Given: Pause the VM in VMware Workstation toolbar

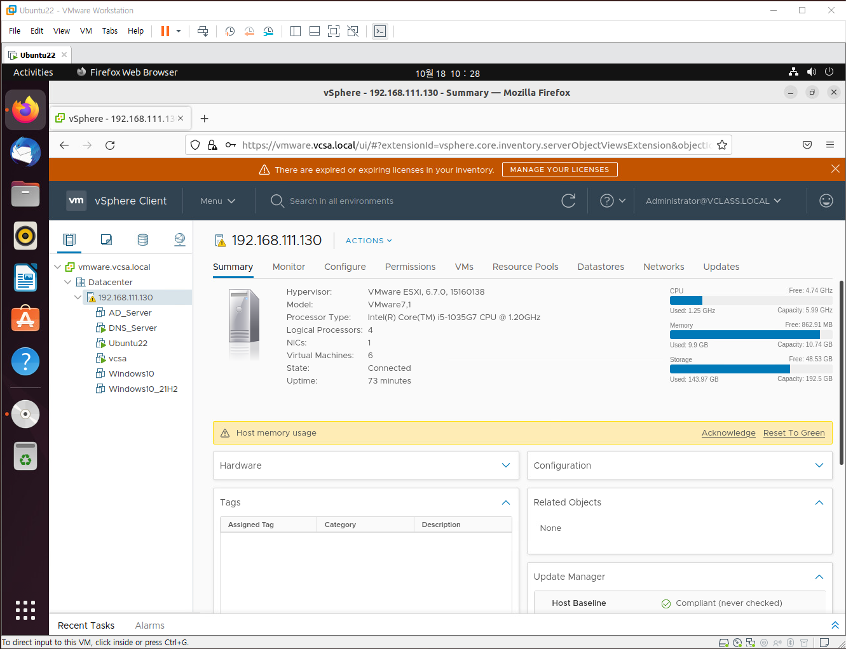Looking at the screenshot, I should click(x=165, y=31).
